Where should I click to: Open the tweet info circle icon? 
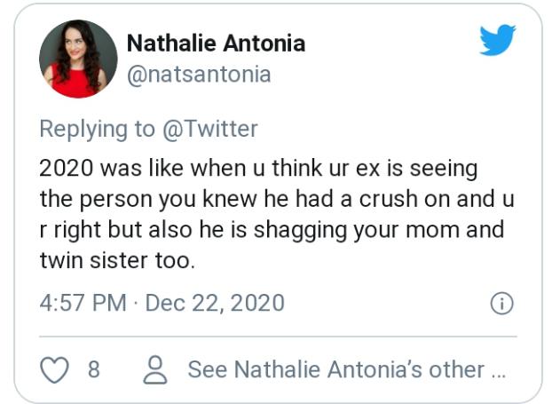(501, 304)
